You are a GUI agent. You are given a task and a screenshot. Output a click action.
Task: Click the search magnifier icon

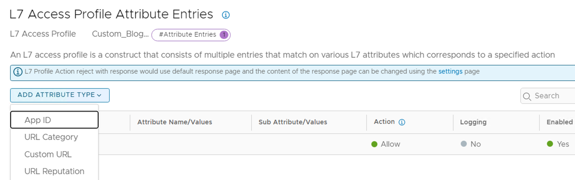click(527, 96)
